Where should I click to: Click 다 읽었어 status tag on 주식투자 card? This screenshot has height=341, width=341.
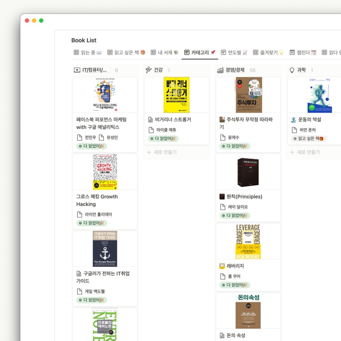click(x=235, y=146)
